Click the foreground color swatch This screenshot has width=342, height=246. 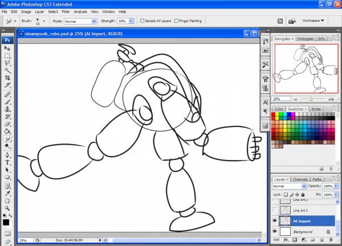point(6,222)
